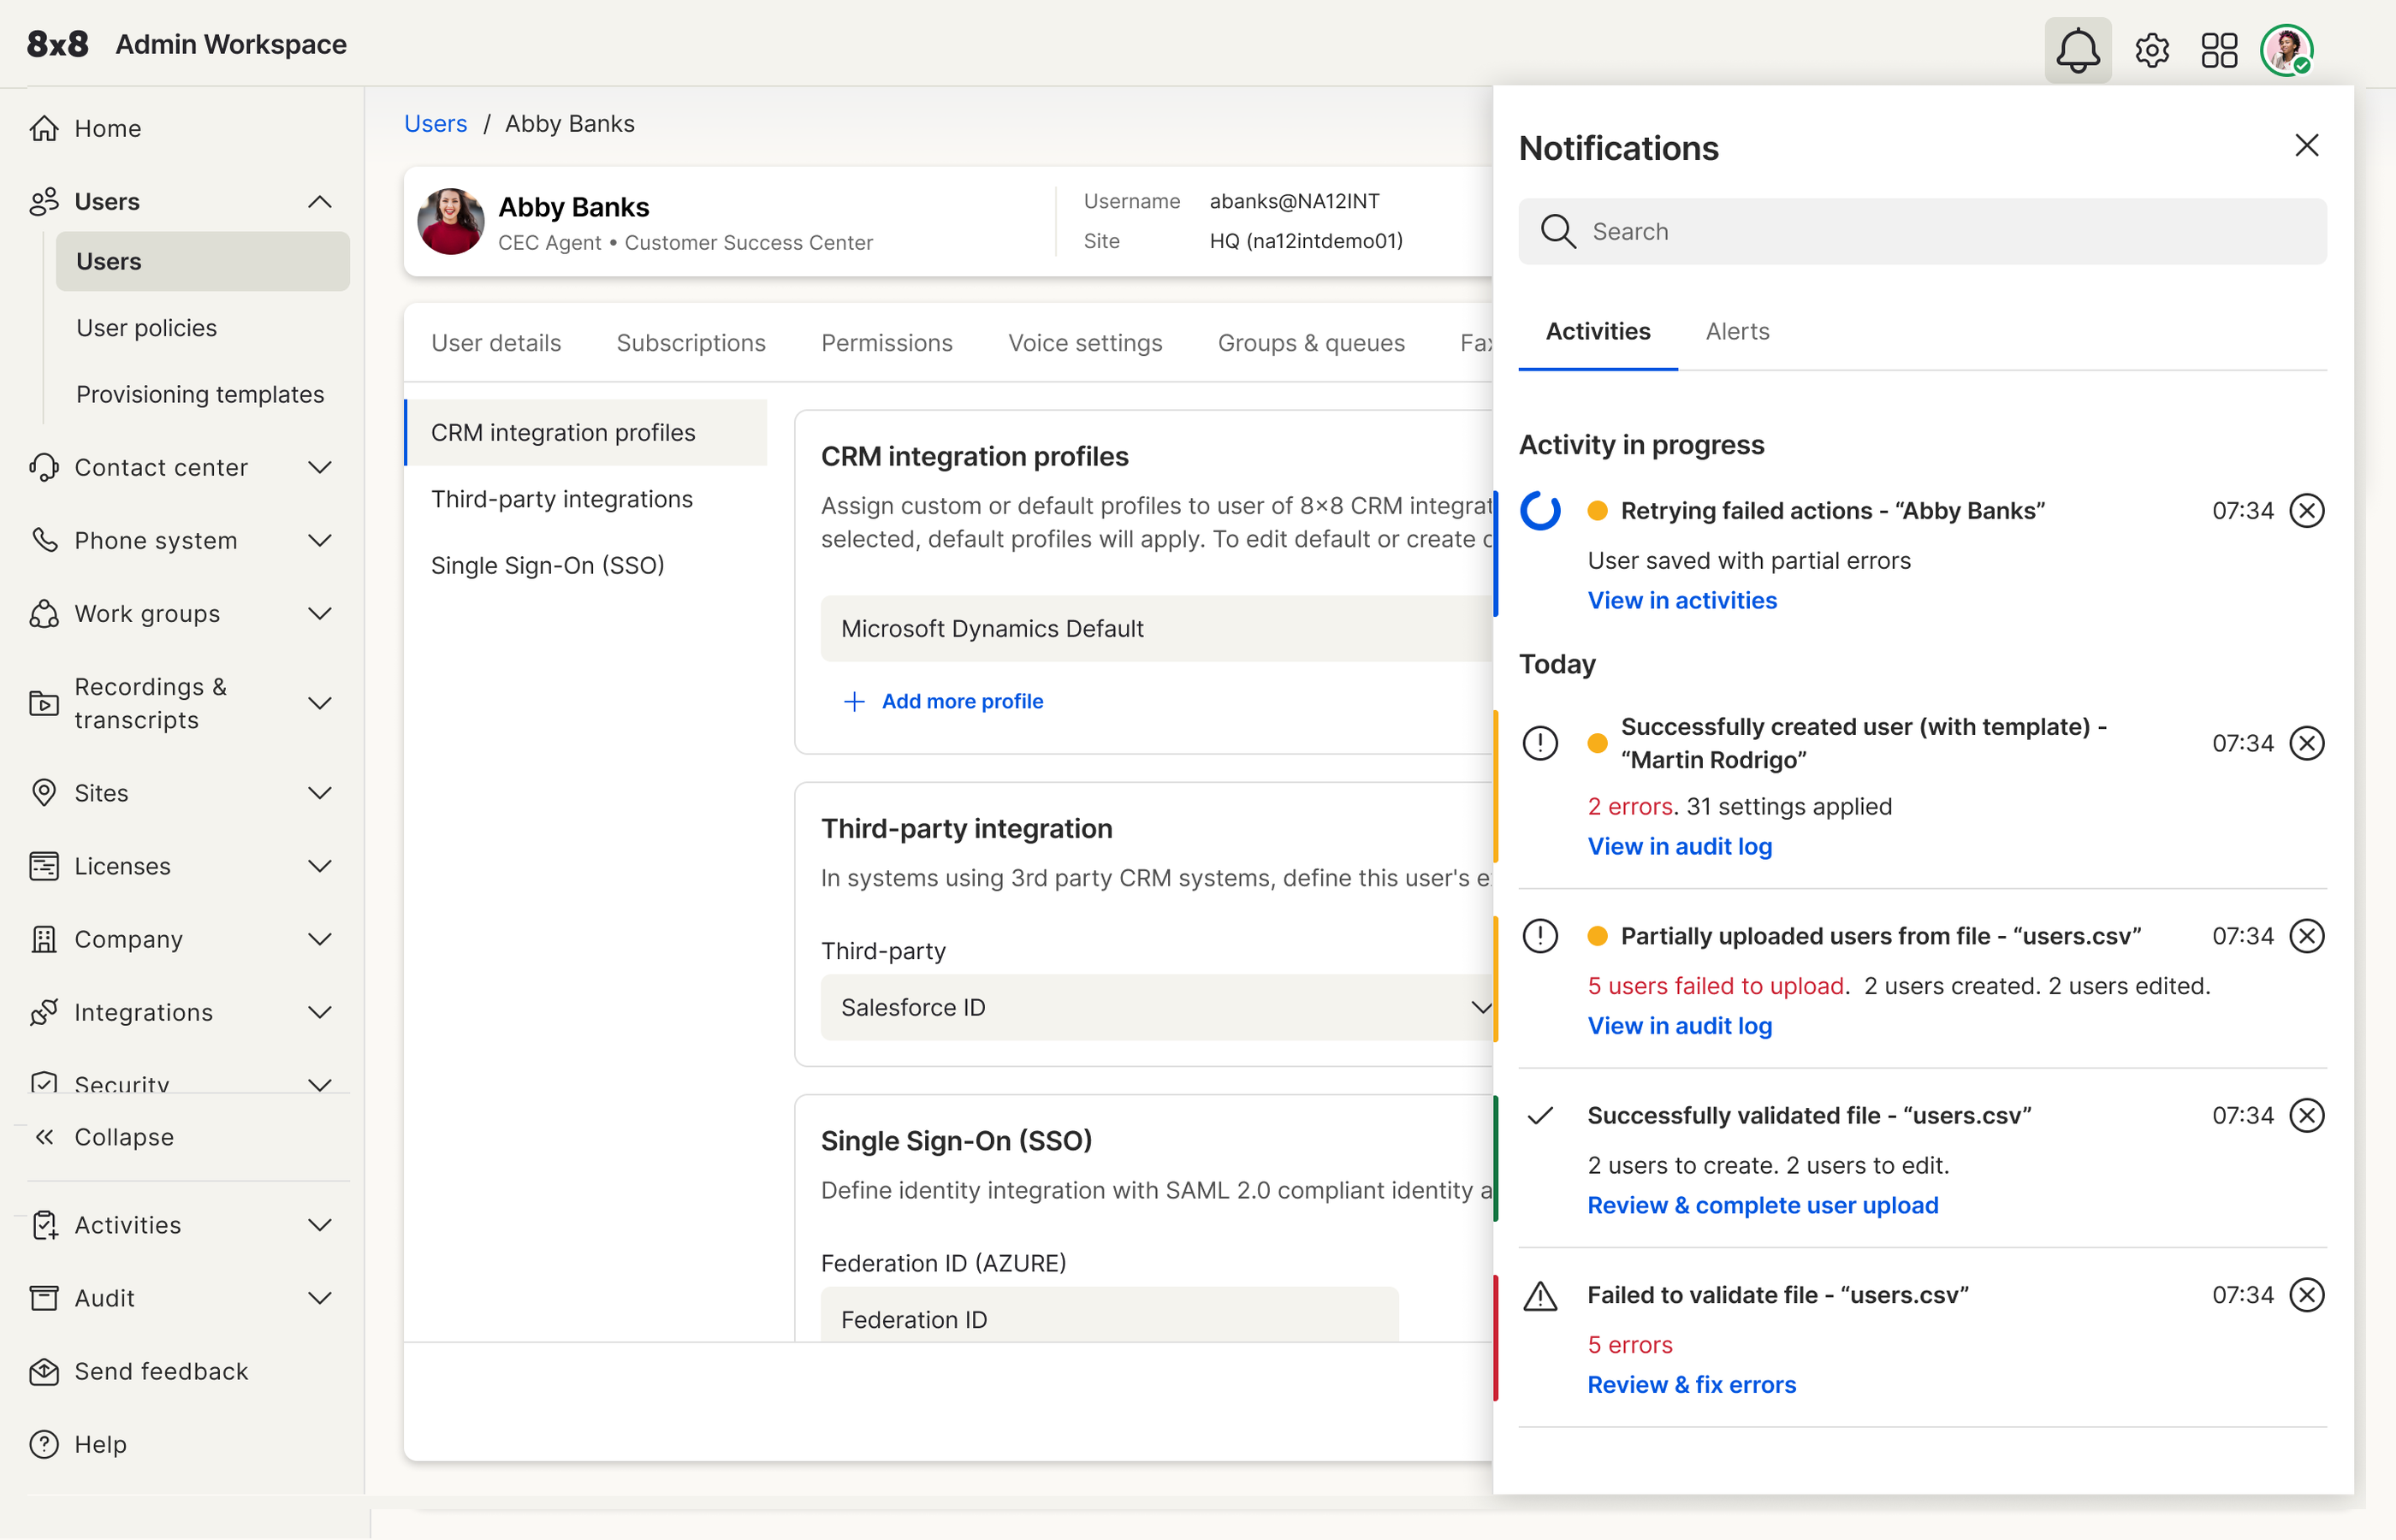The height and width of the screenshot is (1540, 2396).
Task: Click the View in activities link
Action: click(1682, 600)
